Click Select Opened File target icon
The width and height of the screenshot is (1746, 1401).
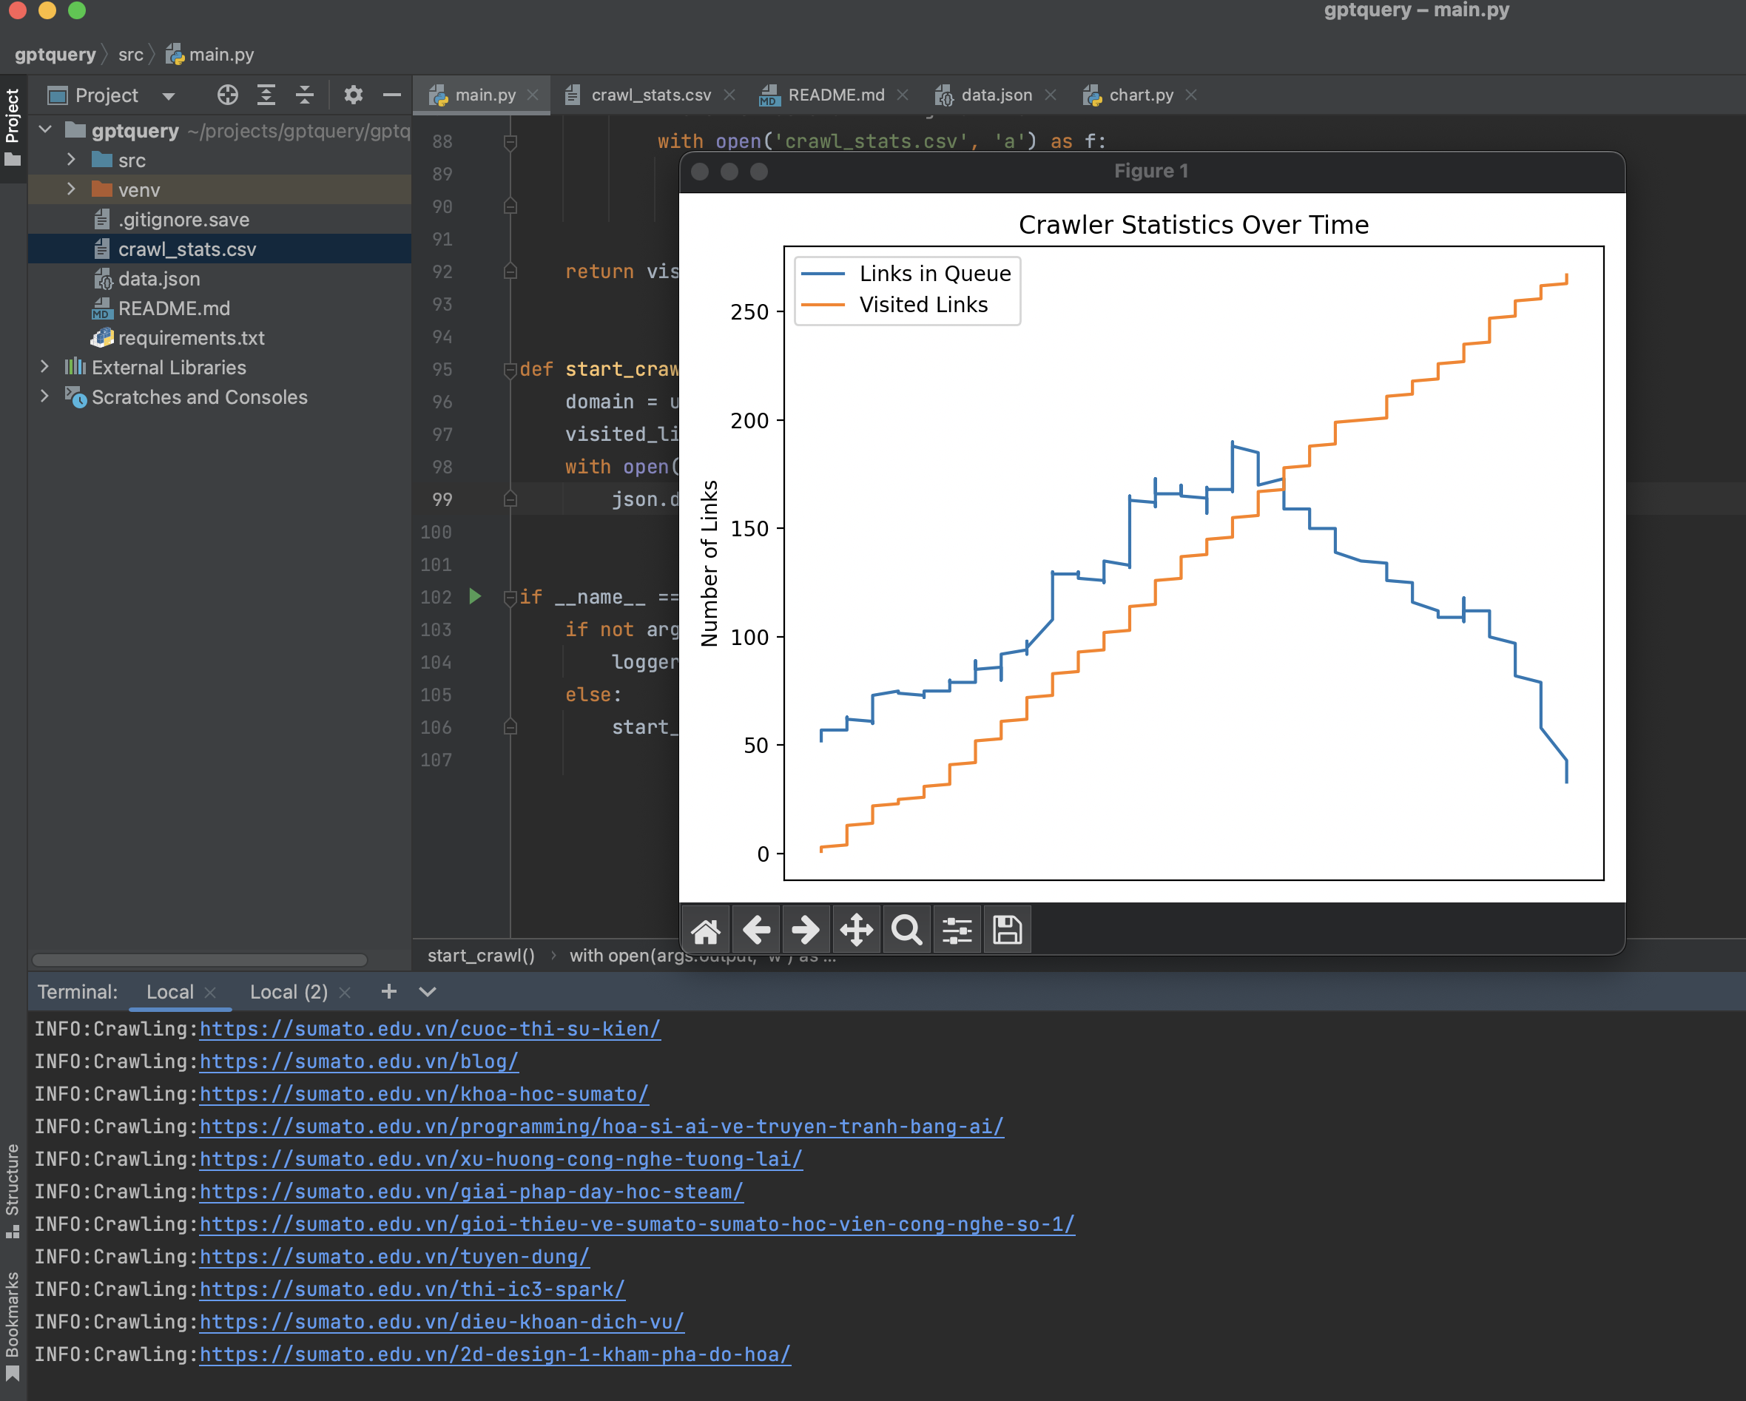tap(228, 95)
